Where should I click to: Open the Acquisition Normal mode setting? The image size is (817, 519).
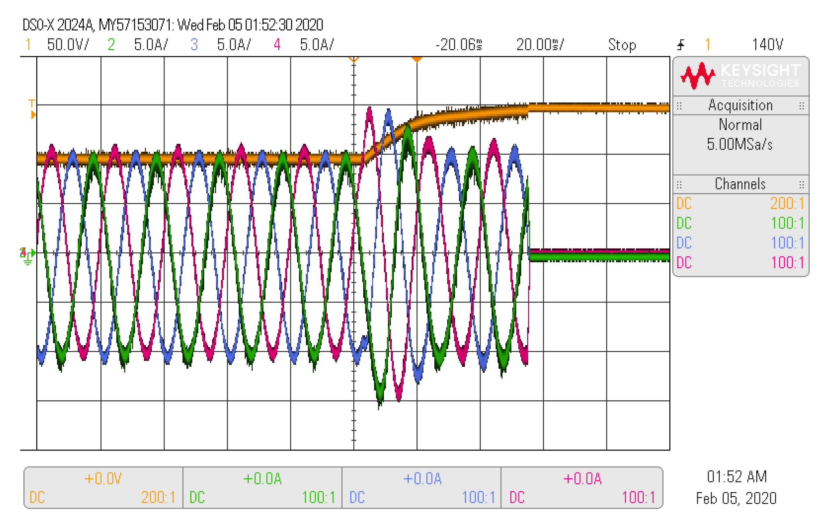[740, 125]
